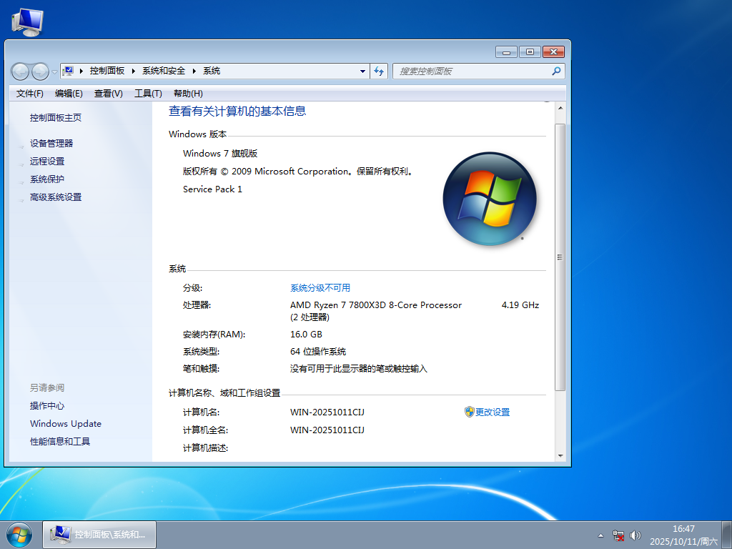Open the 查看 menu

107,93
